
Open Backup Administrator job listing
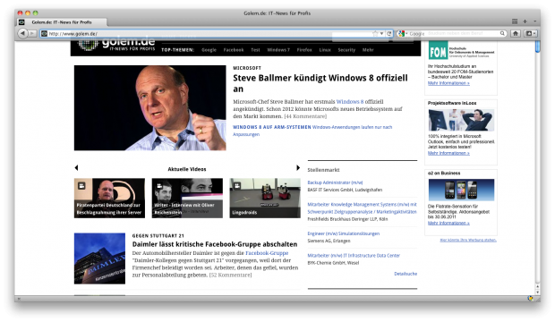(335, 182)
